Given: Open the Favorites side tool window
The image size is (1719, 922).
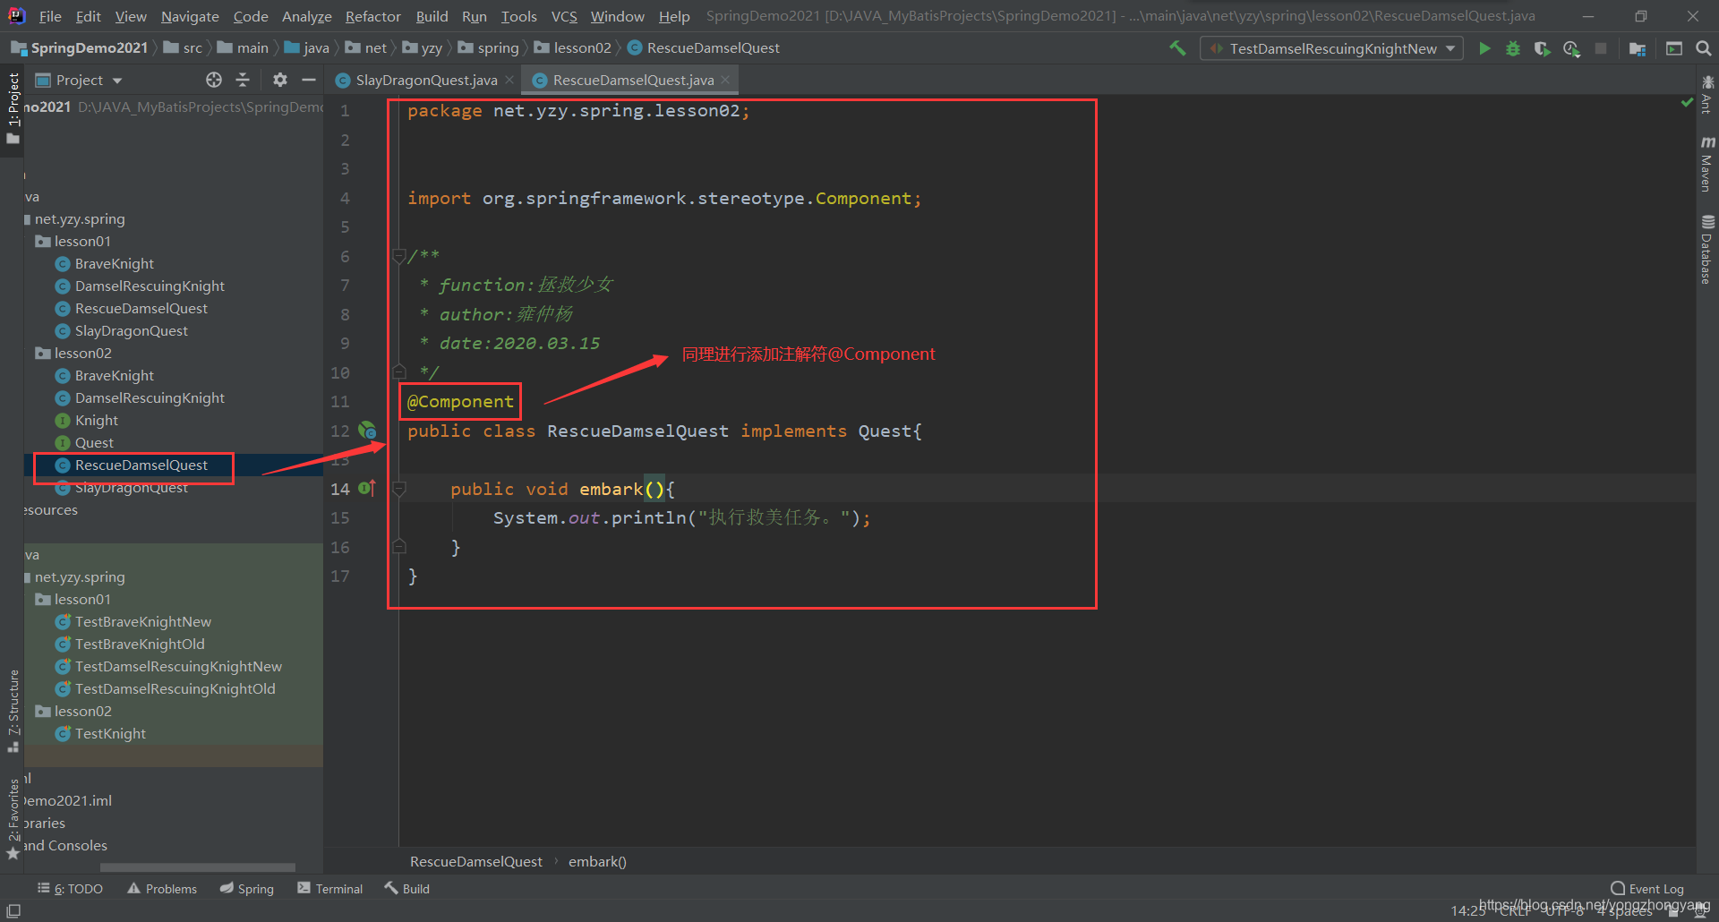Looking at the screenshot, I should 13,819.
